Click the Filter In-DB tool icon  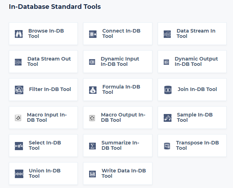(19, 90)
